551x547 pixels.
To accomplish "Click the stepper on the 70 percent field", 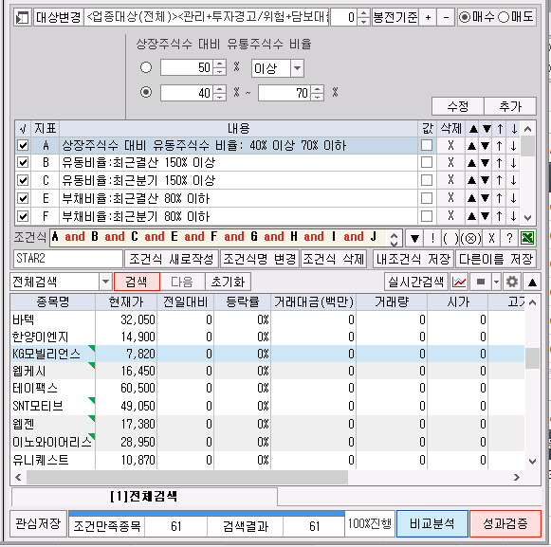I will pos(318,93).
